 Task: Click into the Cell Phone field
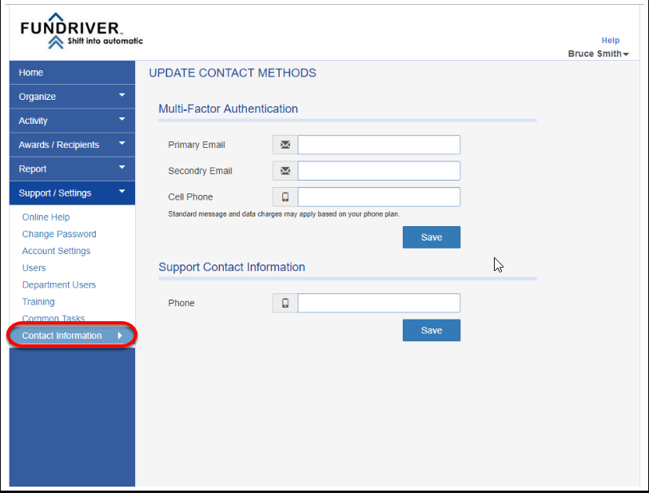coord(379,197)
